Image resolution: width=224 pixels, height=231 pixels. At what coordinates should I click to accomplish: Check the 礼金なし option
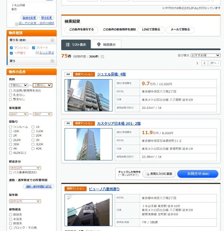(11, 95)
